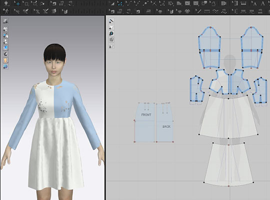Click the grey black pocket tool icon
This screenshot has width=270, height=200.
204,3
